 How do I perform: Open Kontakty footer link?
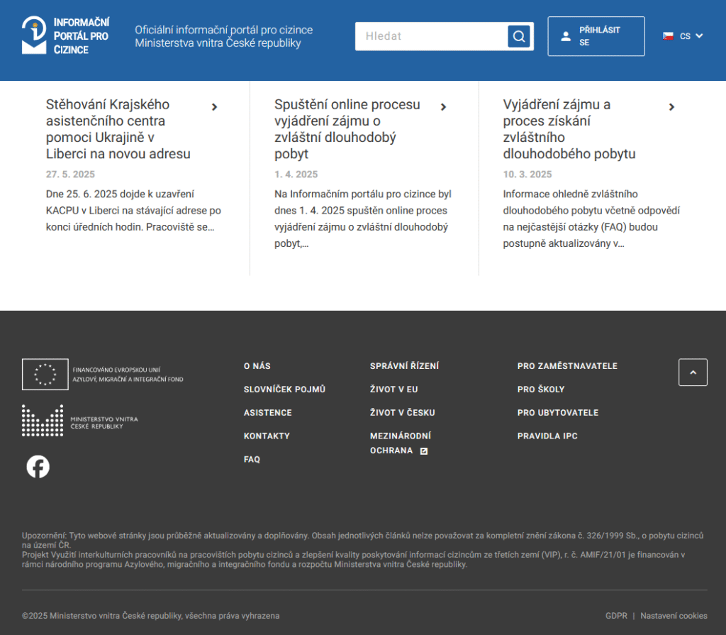coord(267,436)
